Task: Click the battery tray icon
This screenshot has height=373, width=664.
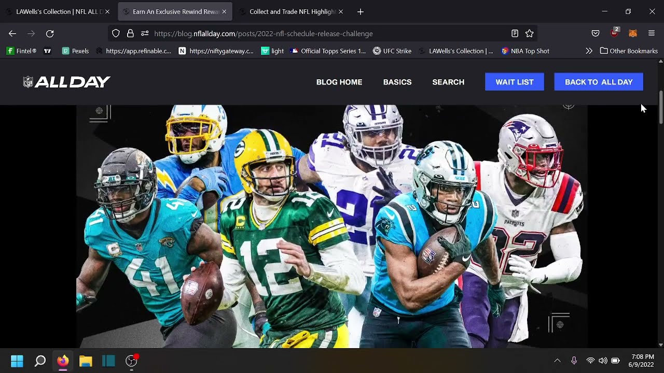Action: [x=615, y=361]
